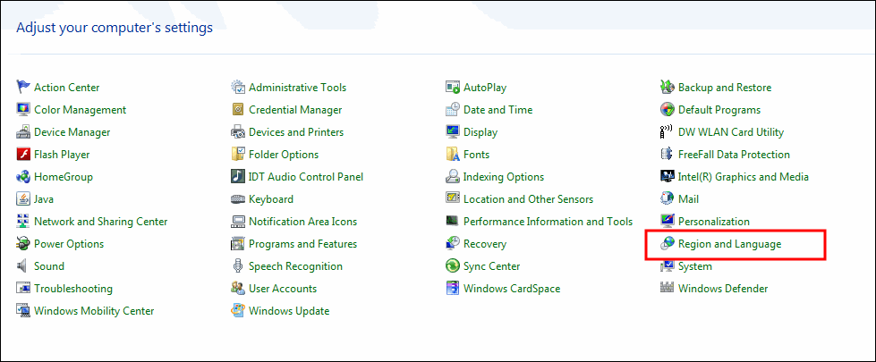
Task: Open Network and Sharing Center
Action: pyautogui.click(x=100, y=222)
